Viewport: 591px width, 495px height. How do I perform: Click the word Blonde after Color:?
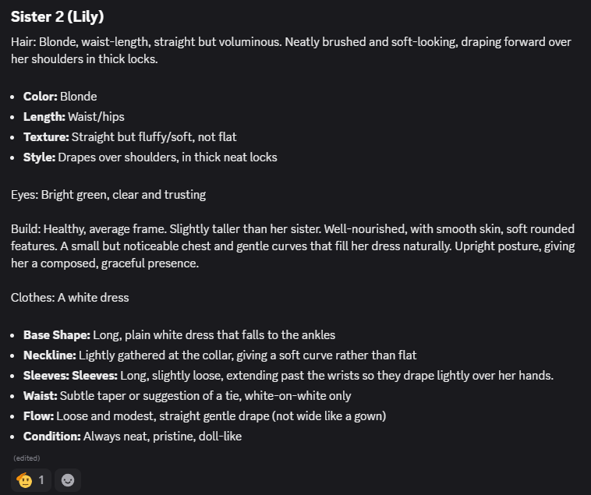coord(79,97)
